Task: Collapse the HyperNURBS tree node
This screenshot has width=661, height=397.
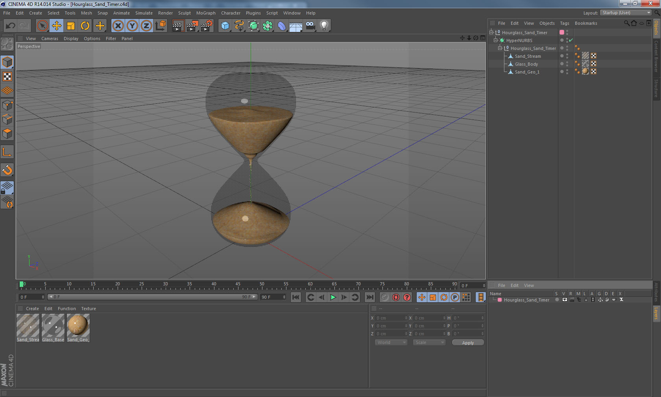Action: [x=496, y=40]
